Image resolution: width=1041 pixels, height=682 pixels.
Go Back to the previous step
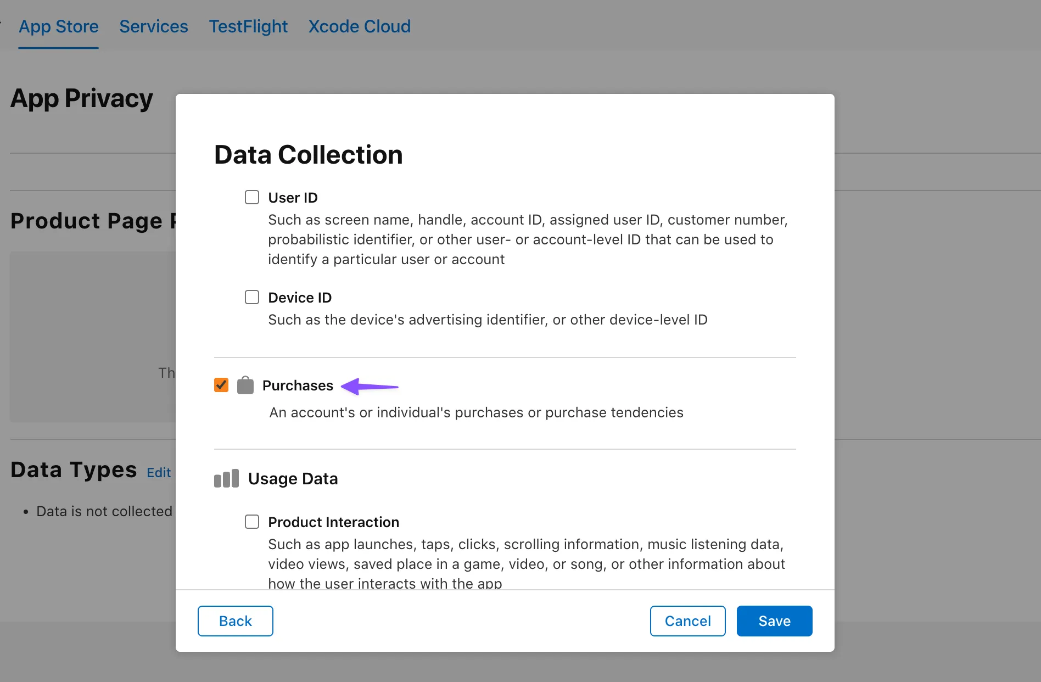point(235,621)
